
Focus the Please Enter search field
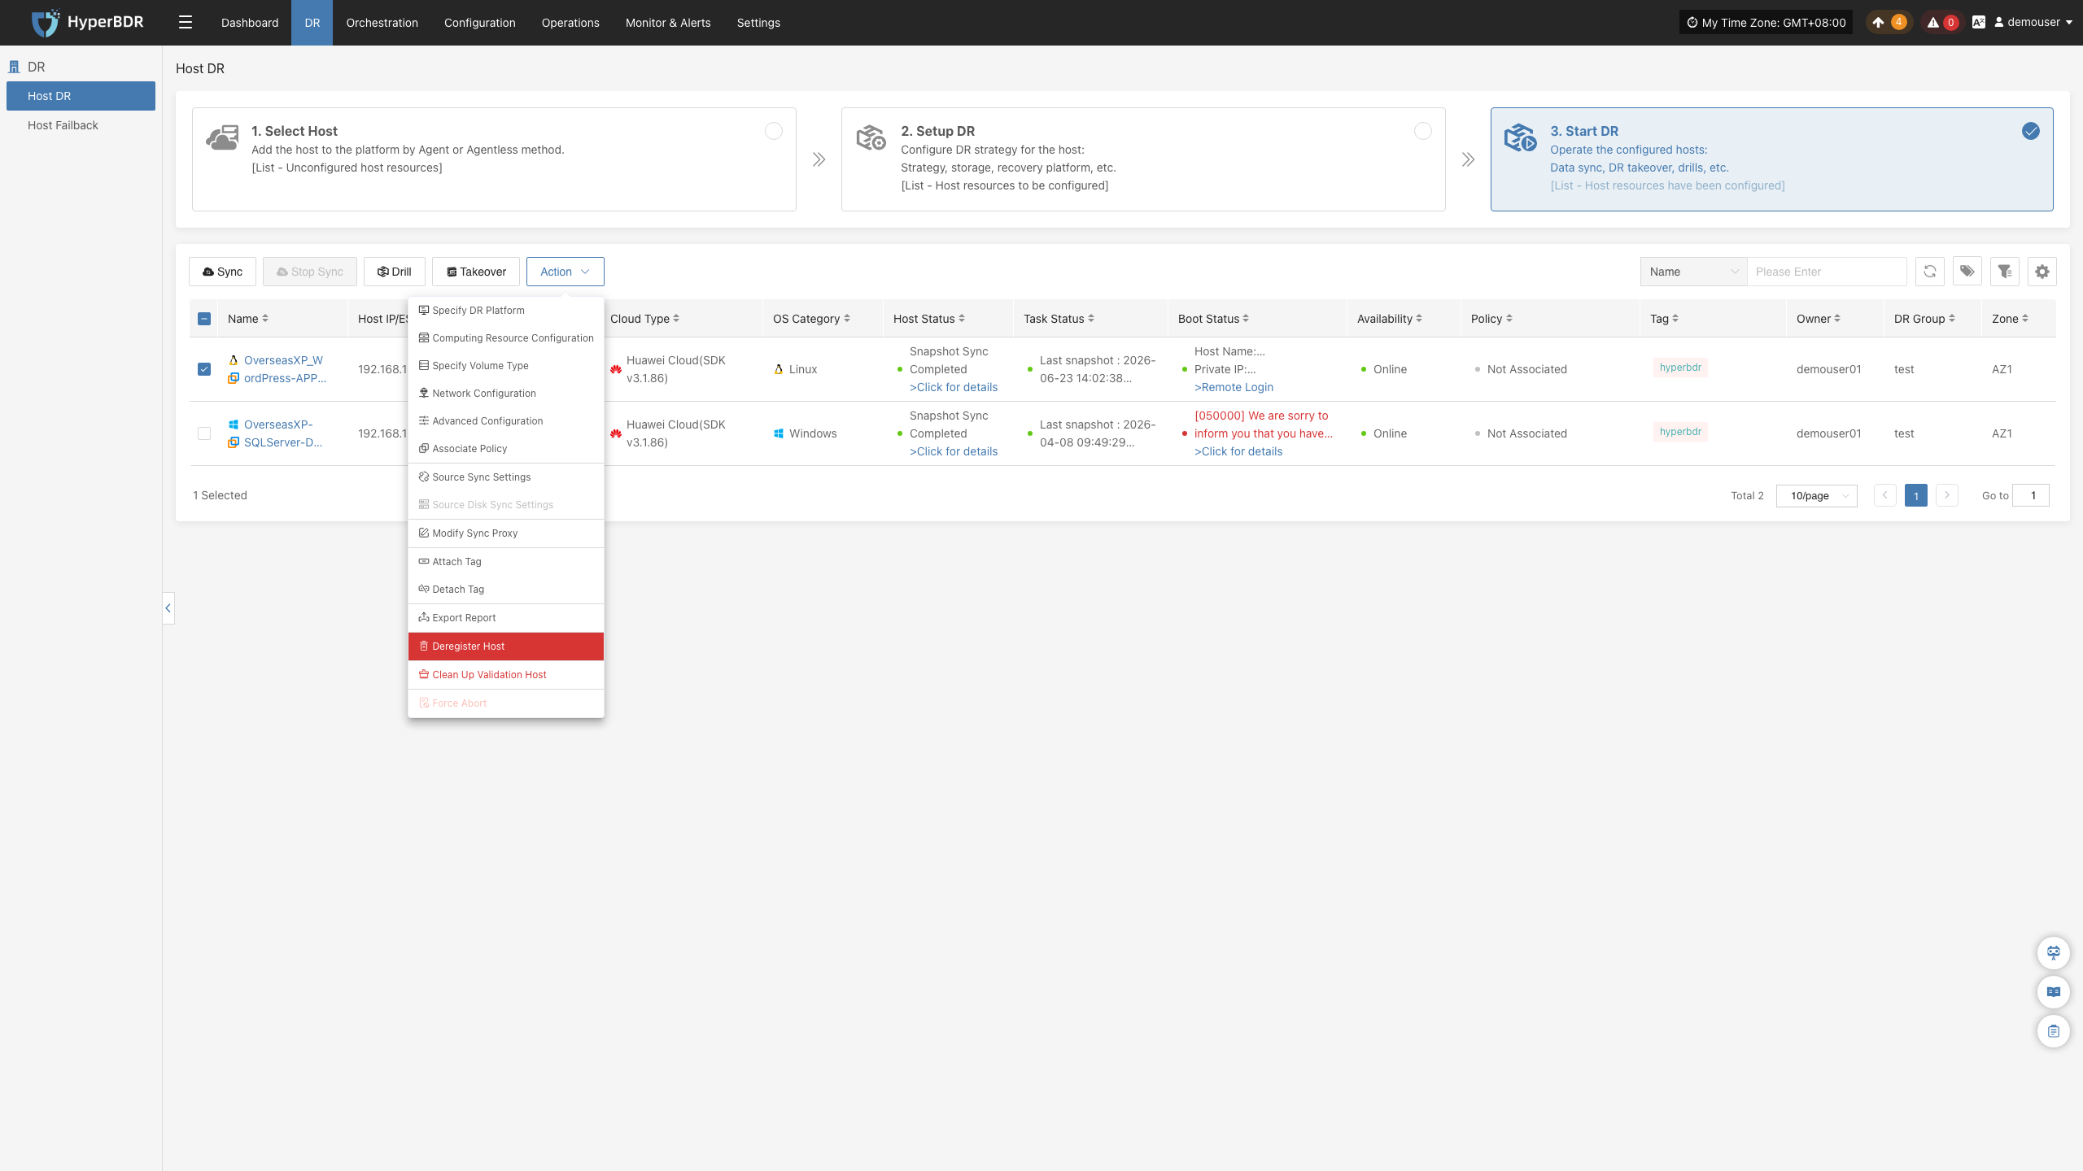click(x=1827, y=272)
